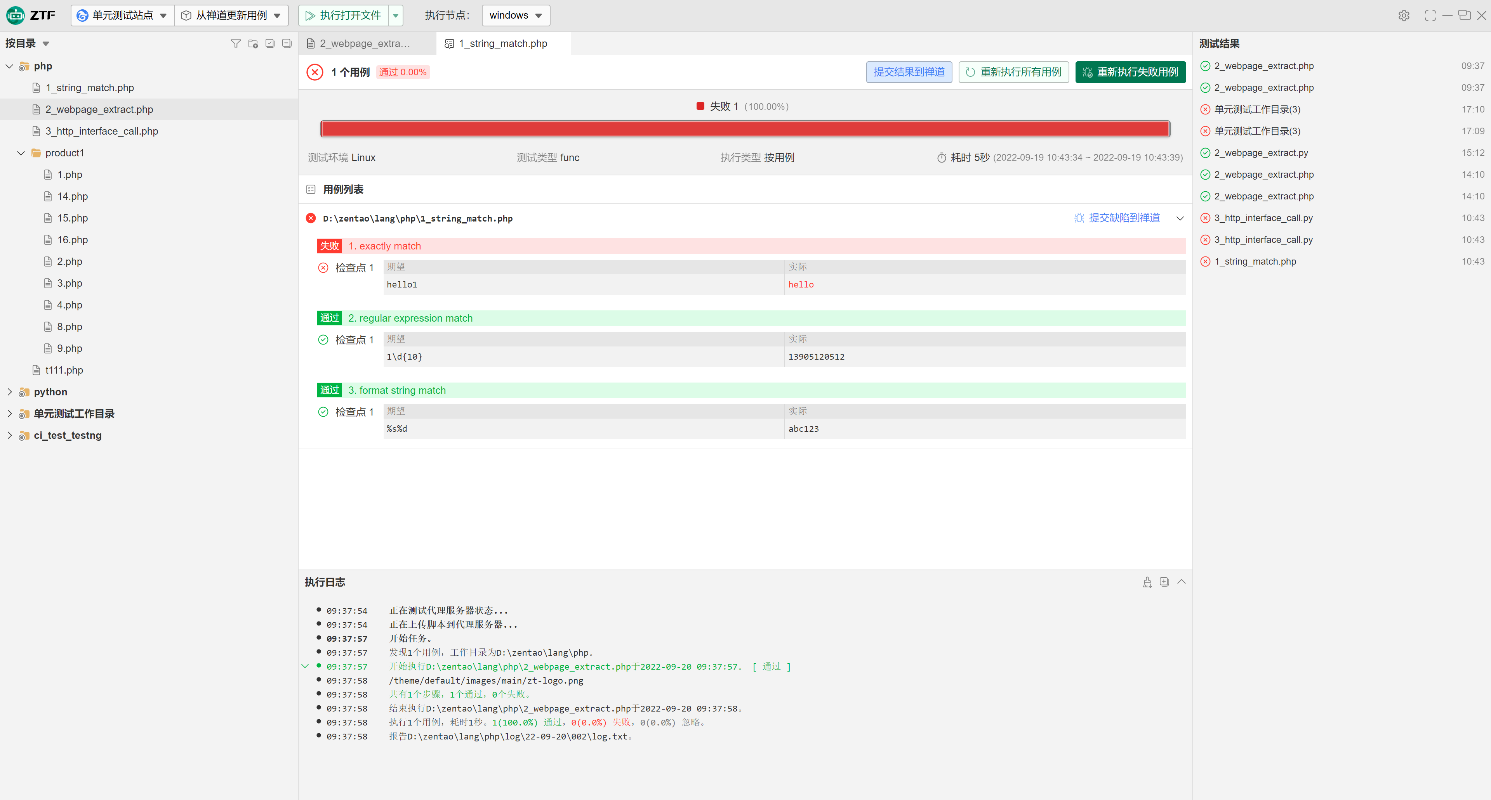The width and height of the screenshot is (1491, 800).
Task: Open 3_http_interface_call.php in file tree
Action: pyautogui.click(x=101, y=131)
